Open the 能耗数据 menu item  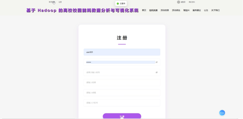(x=153, y=10)
